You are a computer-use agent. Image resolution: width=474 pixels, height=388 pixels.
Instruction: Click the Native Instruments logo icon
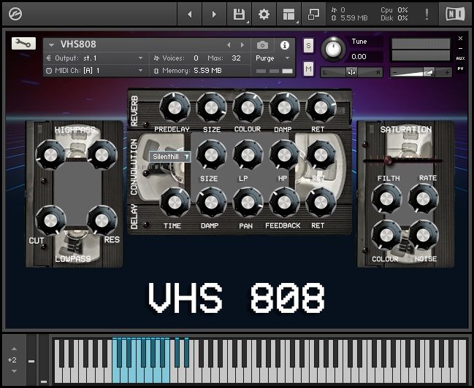coord(454,14)
